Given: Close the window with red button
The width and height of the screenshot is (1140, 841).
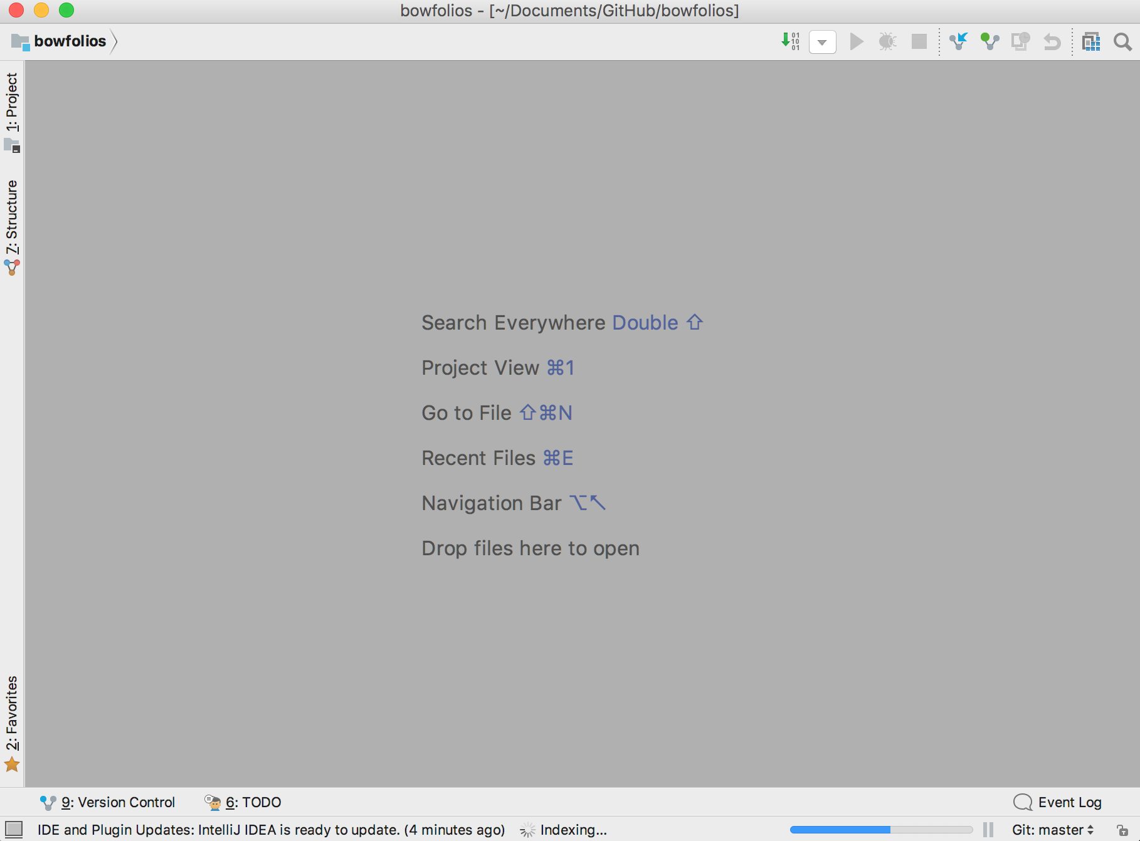Looking at the screenshot, I should [x=16, y=10].
